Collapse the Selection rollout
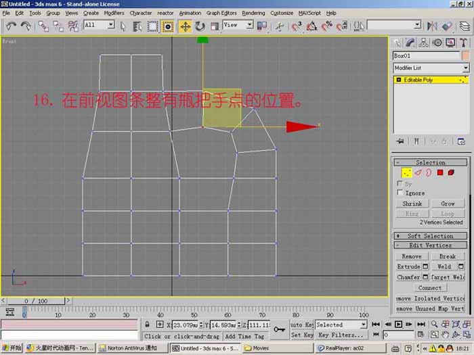This screenshot has width=474, height=355. click(x=431, y=162)
